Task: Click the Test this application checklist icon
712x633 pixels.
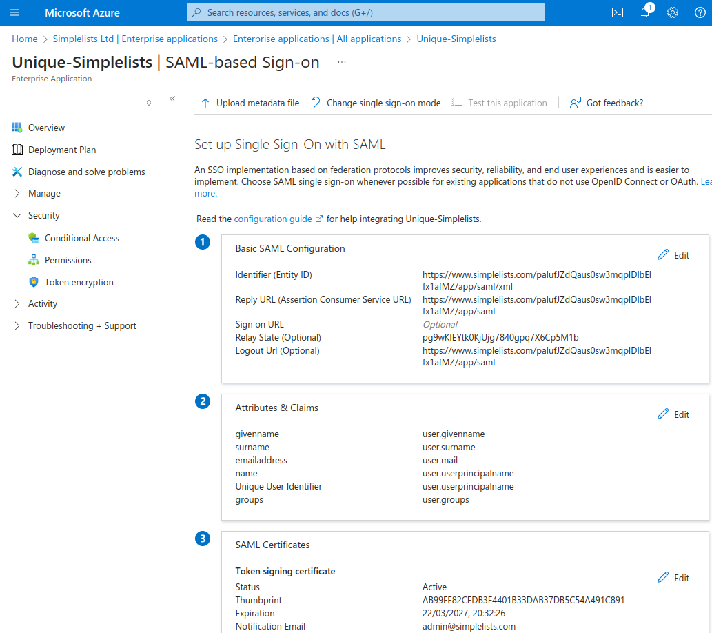Action: (457, 103)
